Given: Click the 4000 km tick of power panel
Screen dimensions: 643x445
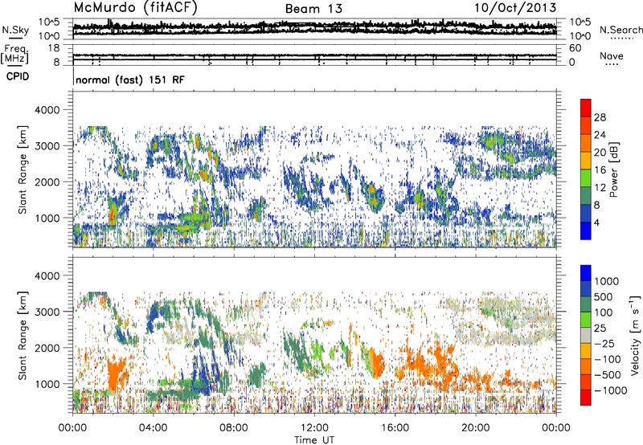Looking at the screenshot, I should 49,110.
